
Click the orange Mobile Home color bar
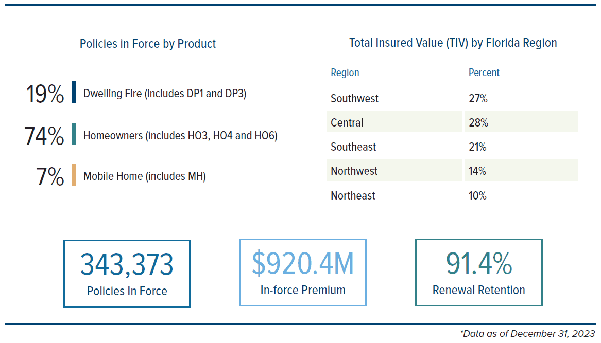coord(74,175)
